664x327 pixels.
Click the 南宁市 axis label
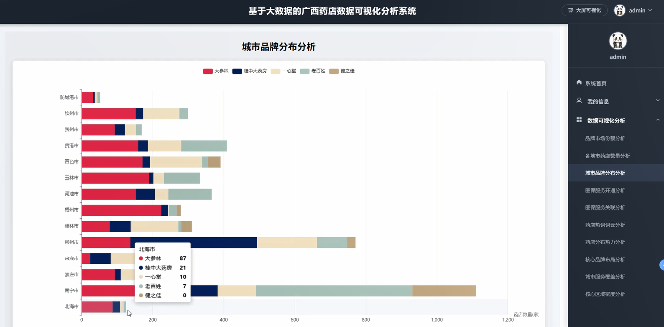click(x=72, y=291)
